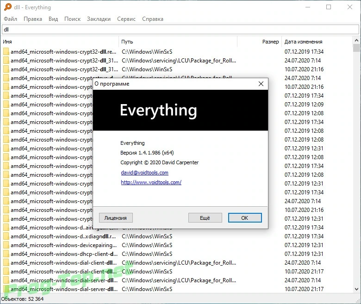Click folder icon of devicepairing... row
361x304 pixels.
tap(6, 245)
